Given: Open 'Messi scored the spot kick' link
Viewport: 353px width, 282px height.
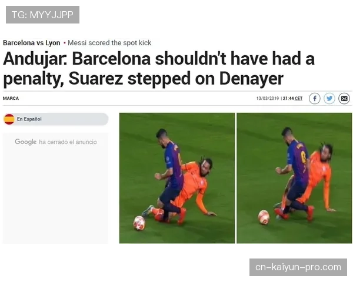Looking at the screenshot, I should click(109, 43).
